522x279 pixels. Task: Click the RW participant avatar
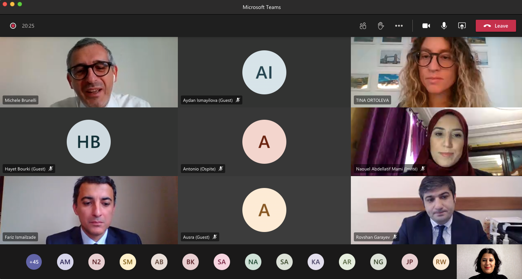441,262
